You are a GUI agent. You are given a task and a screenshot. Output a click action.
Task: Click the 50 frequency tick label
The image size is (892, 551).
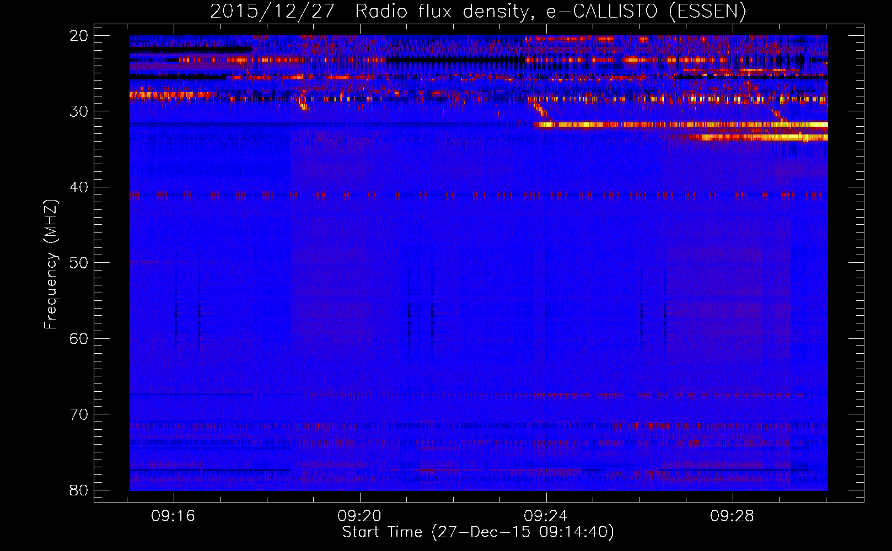coord(79,263)
